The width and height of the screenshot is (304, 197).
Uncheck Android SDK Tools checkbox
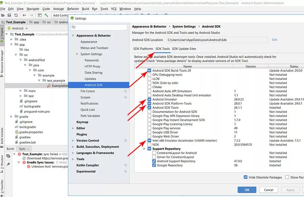(x=149, y=108)
